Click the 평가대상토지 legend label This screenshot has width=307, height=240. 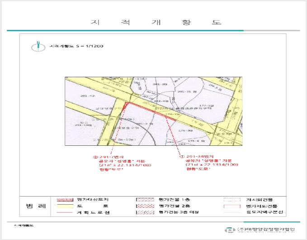tap(93, 200)
